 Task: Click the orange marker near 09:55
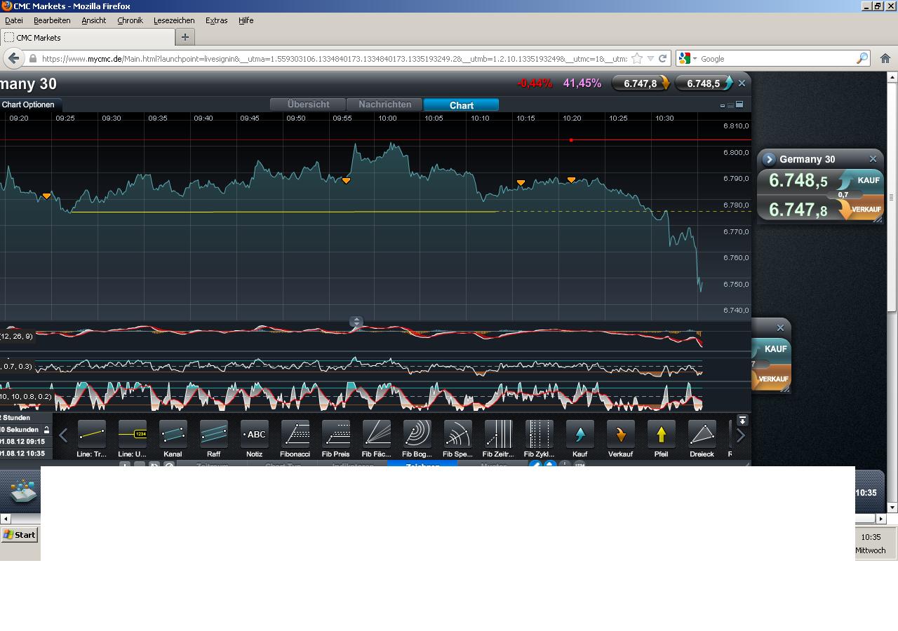[346, 181]
